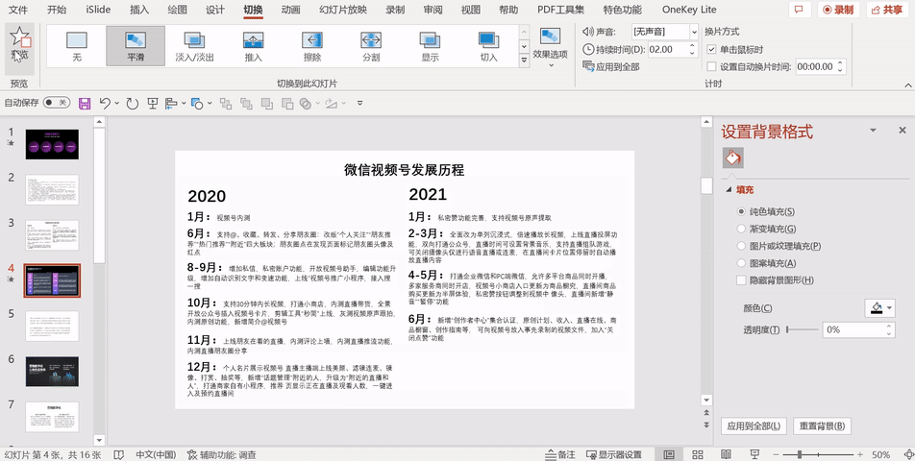Select 渐变填充 gradient fill radio
Screen dimensions: 915x461
coord(741,229)
